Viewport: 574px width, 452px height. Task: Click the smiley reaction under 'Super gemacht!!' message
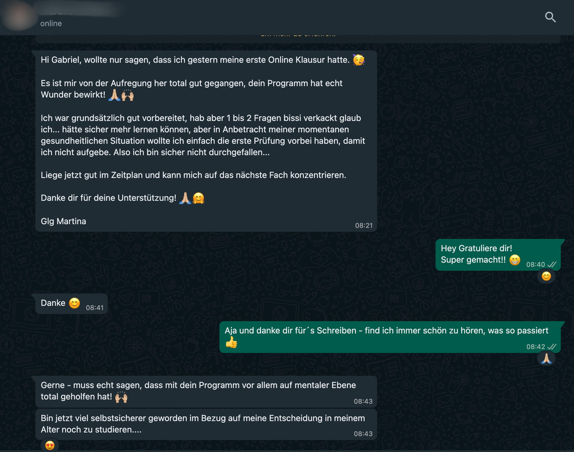[x=546, y=276]
